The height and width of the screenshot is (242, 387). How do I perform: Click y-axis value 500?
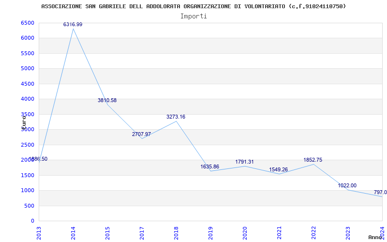pos(29,206)
